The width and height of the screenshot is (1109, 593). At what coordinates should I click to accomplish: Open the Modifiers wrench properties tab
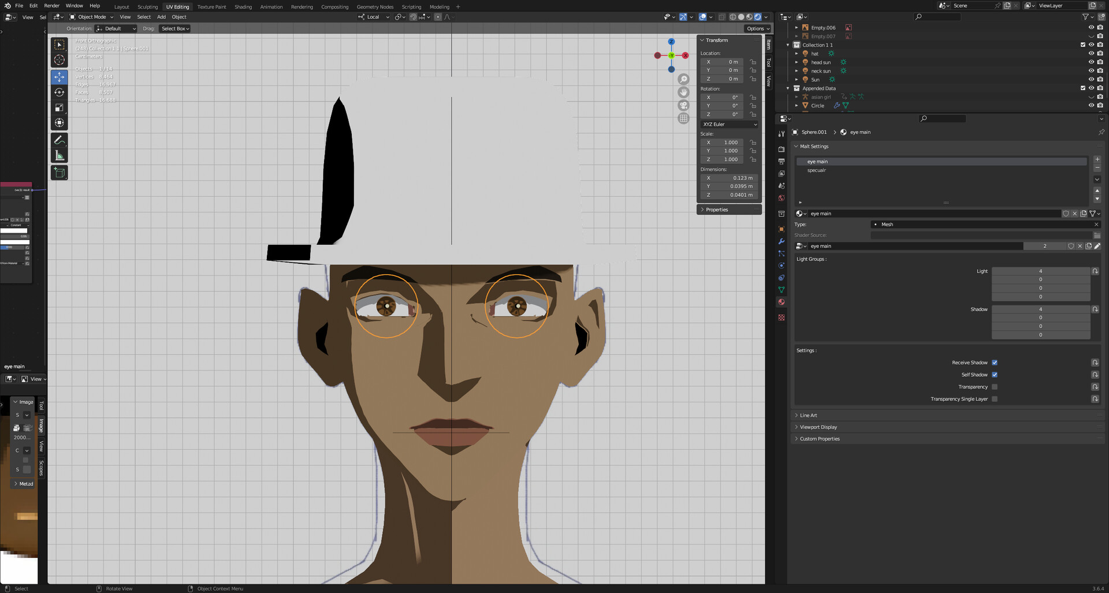point(781,241)
